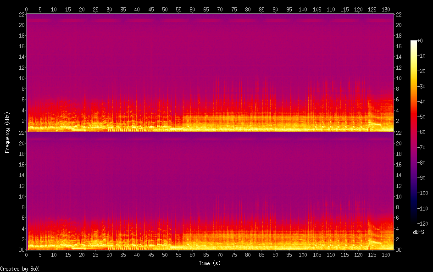Click the "100" tick on the top time axis
This screenshot has width=433, height=272.
pyautogui.click(x=303, y=9)
